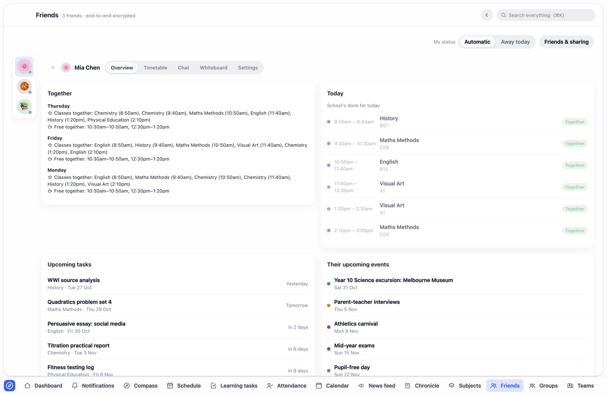Switch to the Overview tab
This screenshot has width=607, height=395.
coord(122,67)
